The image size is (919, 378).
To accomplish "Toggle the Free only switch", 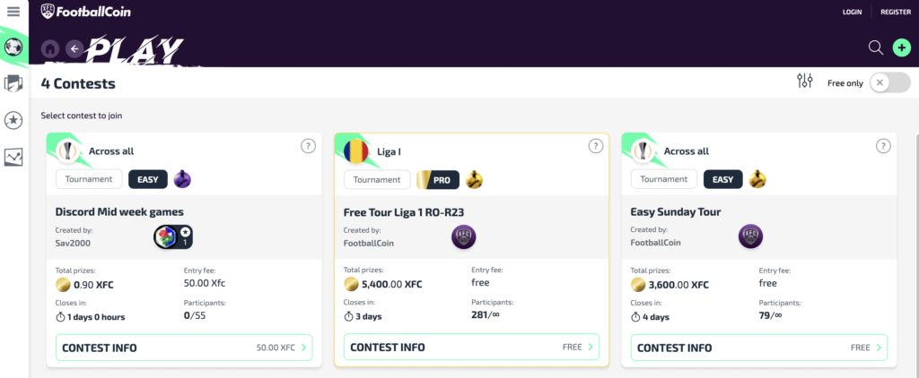I will pos(889,83).
